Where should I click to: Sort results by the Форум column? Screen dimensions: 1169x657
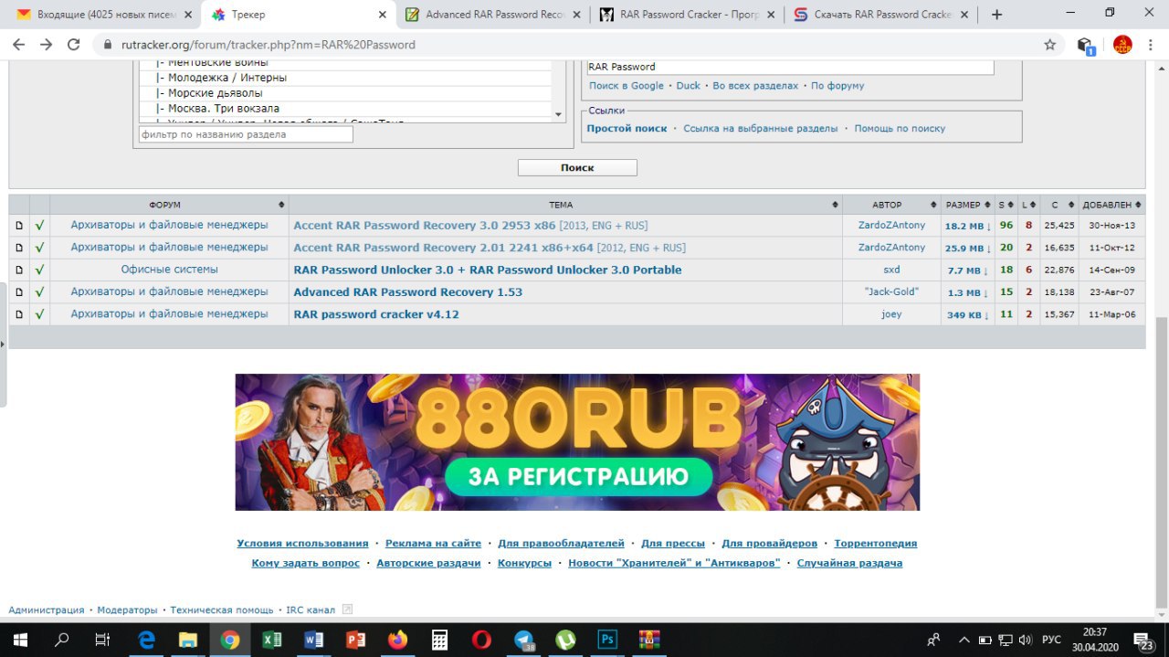169,205
